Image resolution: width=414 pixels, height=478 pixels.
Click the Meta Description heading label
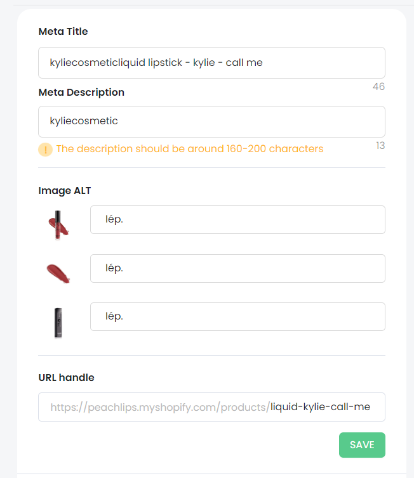[x=81, y=93]
